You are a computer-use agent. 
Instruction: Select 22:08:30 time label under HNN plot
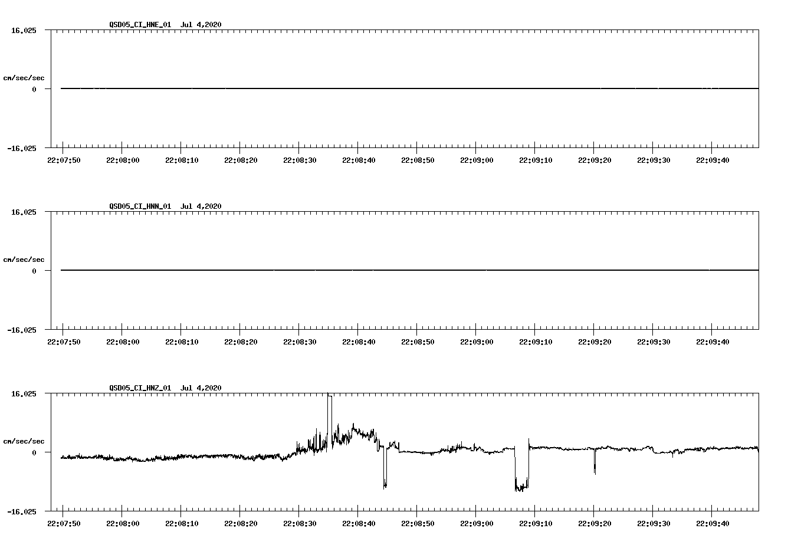pos(300,342)
